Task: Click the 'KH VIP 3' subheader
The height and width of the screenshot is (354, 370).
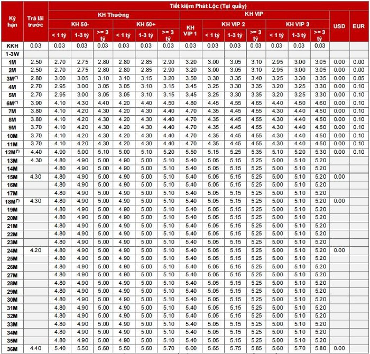Action: pos(297,24)
